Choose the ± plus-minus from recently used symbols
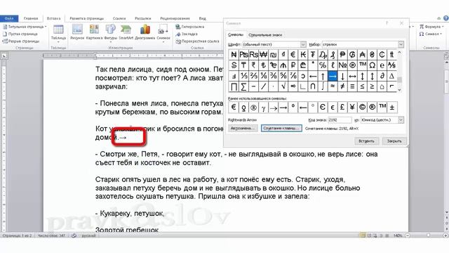The width and height of the screenshot is (449, 253). (x=392, y=108)
